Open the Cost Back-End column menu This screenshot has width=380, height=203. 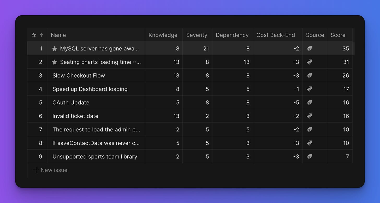pos(276,35)
